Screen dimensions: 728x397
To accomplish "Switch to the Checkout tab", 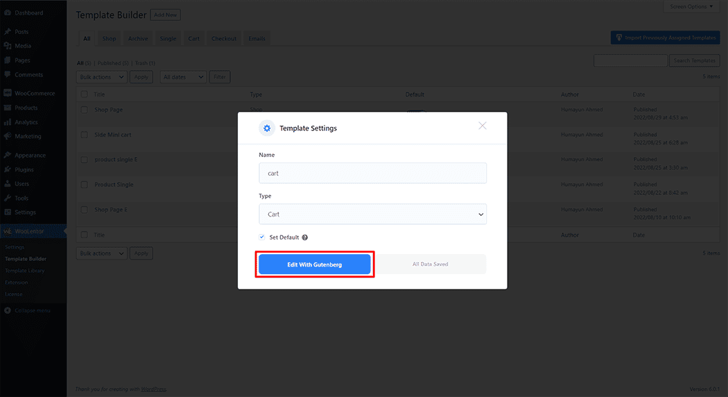I will 224,39.
